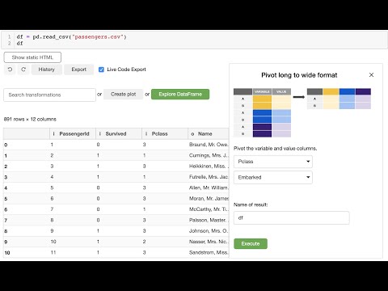Click the Create plot button
The width and height of the screenshot is (388, 291).
[124, 95]
